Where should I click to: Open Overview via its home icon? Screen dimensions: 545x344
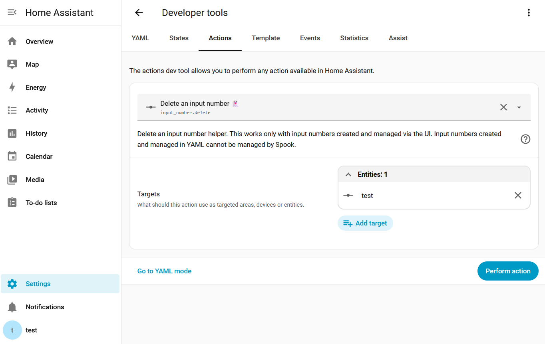12,42
